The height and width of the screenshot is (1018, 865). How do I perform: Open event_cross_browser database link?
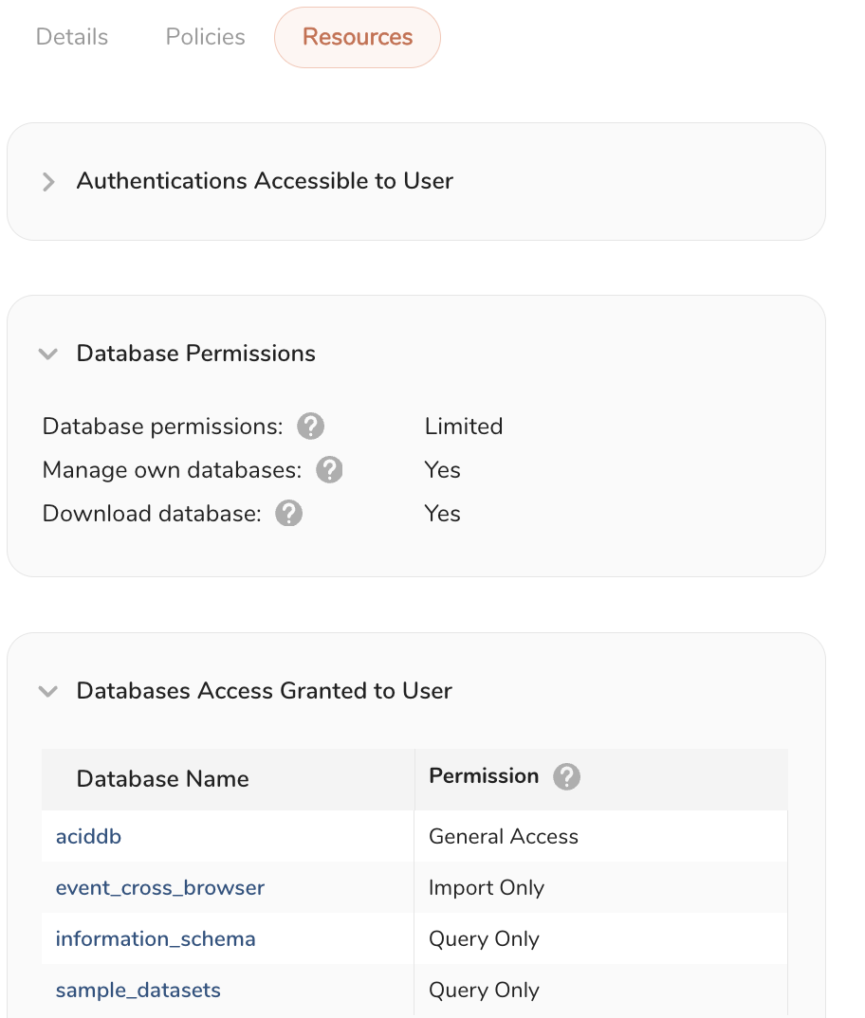tap(160, 887)
